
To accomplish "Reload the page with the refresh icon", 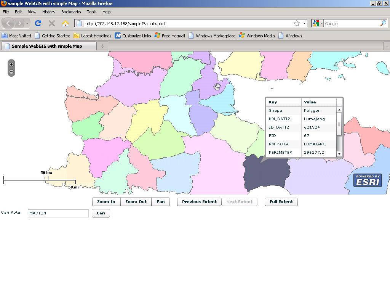I will 38,23.
